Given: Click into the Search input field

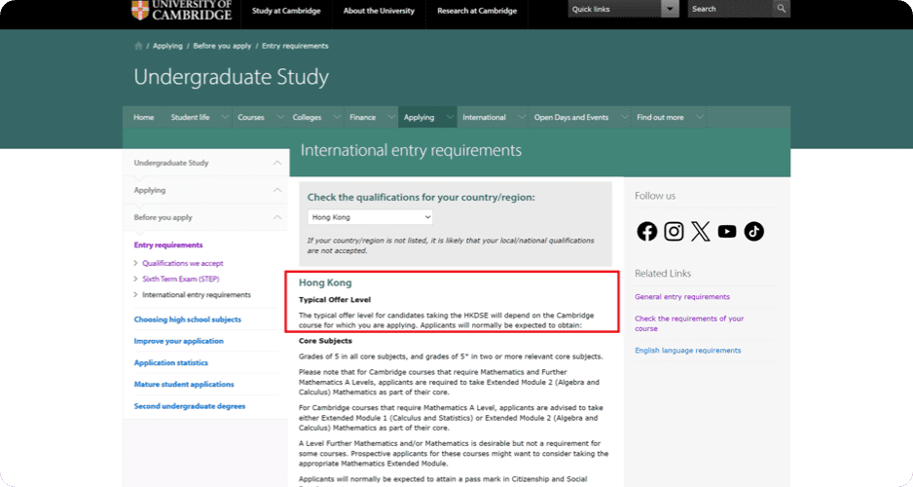Looking at the screenshot, I should tap(731, 9).
